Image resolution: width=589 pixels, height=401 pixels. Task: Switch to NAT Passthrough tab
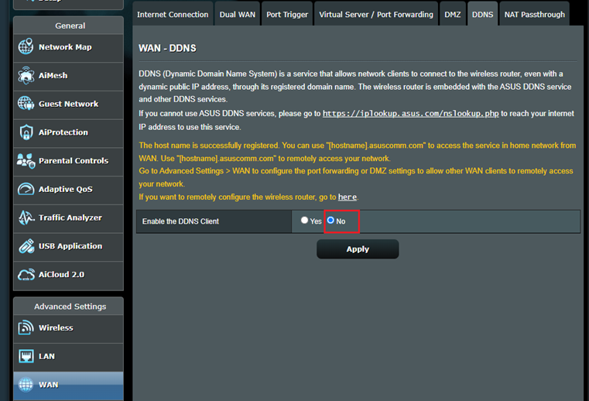tap(535, 14)
